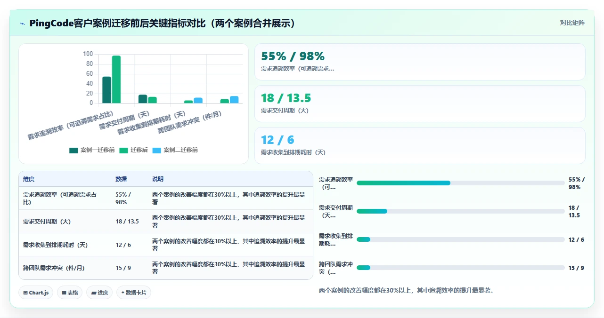Select the 12 / 6 data card
Viewport: 604px width, 318px height.
420,145
